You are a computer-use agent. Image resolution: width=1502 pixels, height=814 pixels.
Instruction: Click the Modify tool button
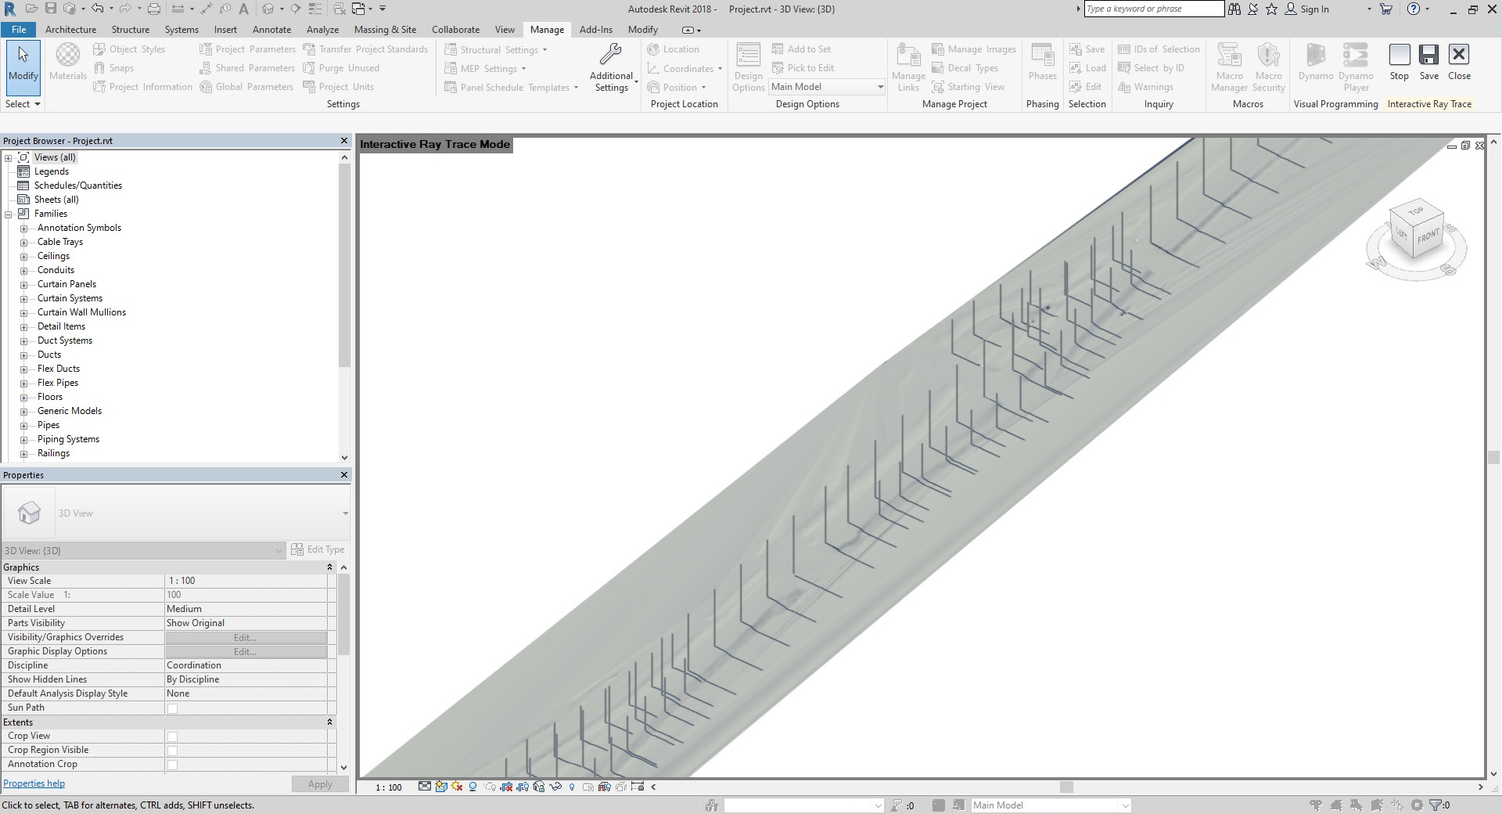coord(23,62)
